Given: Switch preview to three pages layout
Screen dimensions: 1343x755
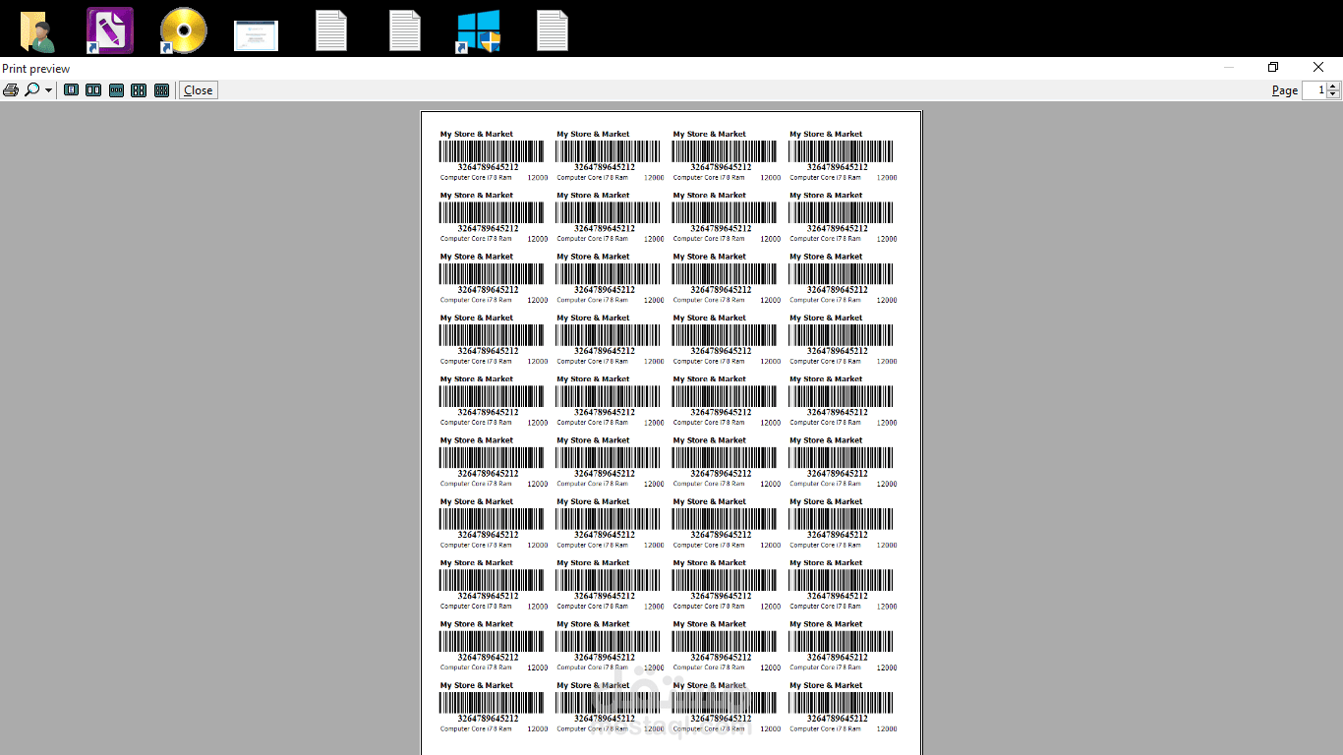Looking at the screenshot, I should [116, 90].
